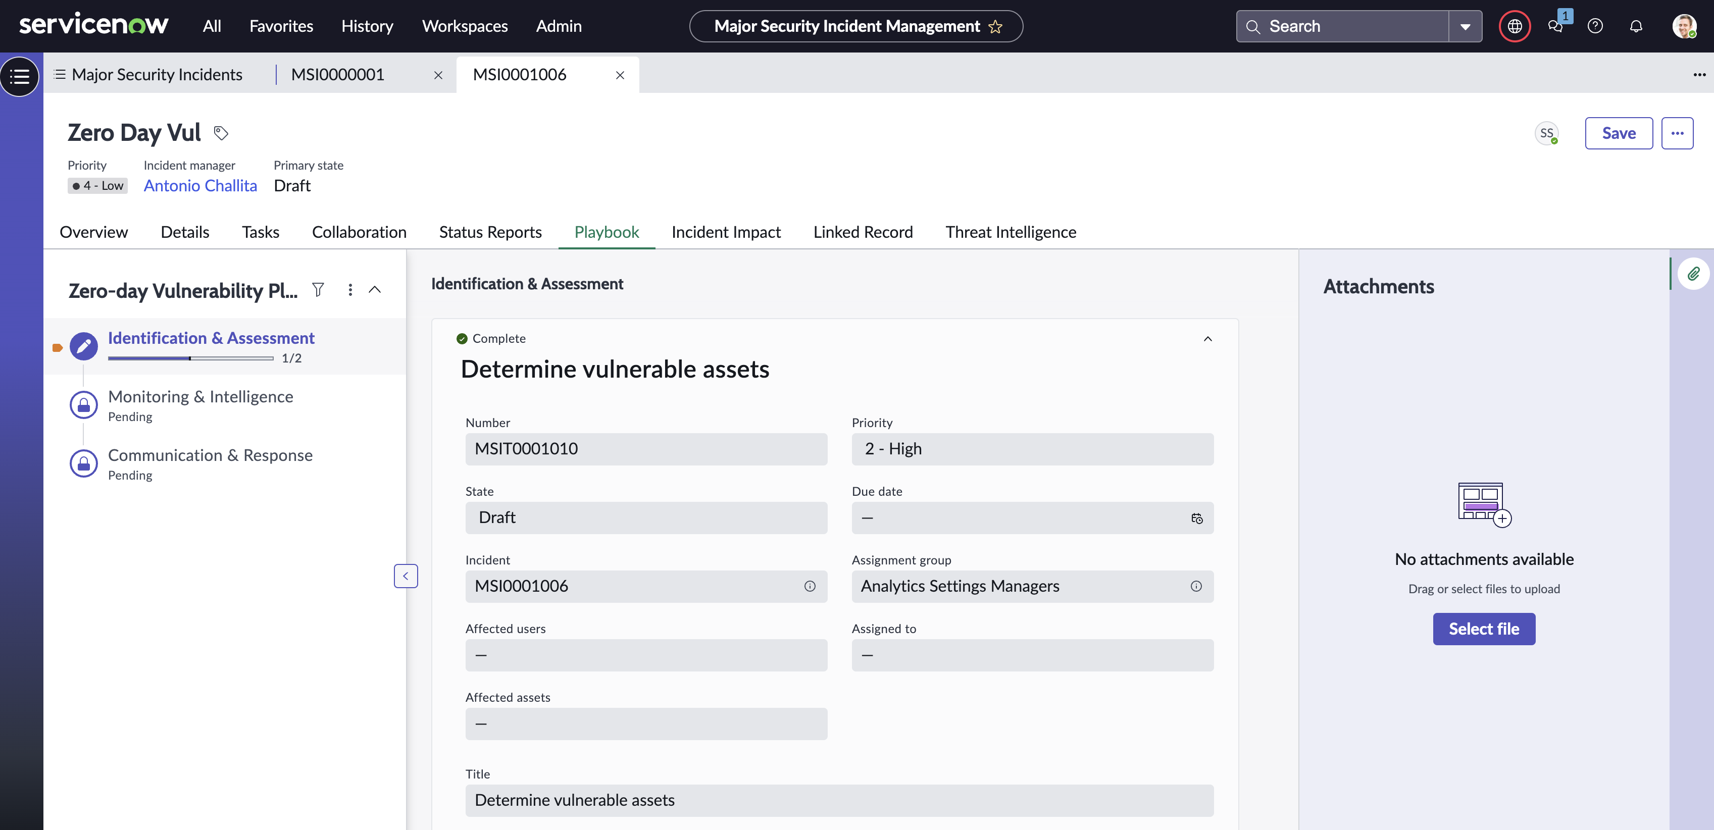The image size is (1714, 830).
Task: Switch to the Details tab
Action: (185, 232)
